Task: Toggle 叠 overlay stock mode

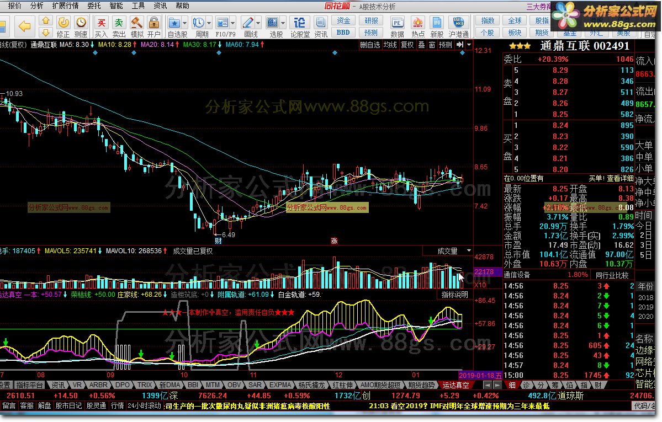Action: pos(421,45)
